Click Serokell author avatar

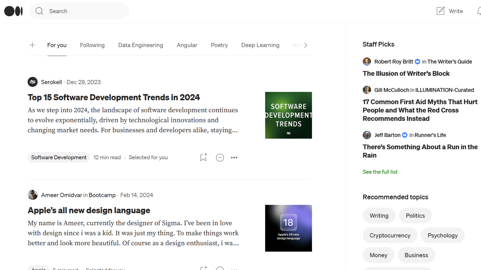click(x=33, y=82)
